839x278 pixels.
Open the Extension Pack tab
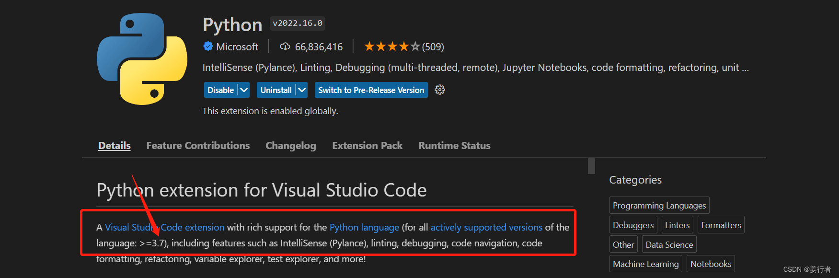[368, 146]
